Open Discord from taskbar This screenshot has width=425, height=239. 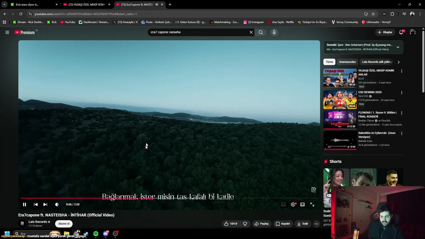click(106, 234)
